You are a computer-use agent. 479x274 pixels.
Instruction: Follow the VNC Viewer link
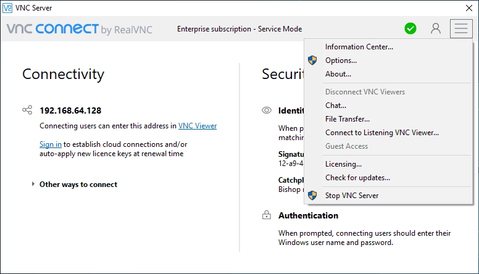198,126
